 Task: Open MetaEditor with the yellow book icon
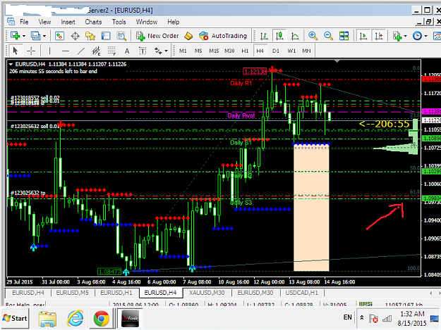188,36
